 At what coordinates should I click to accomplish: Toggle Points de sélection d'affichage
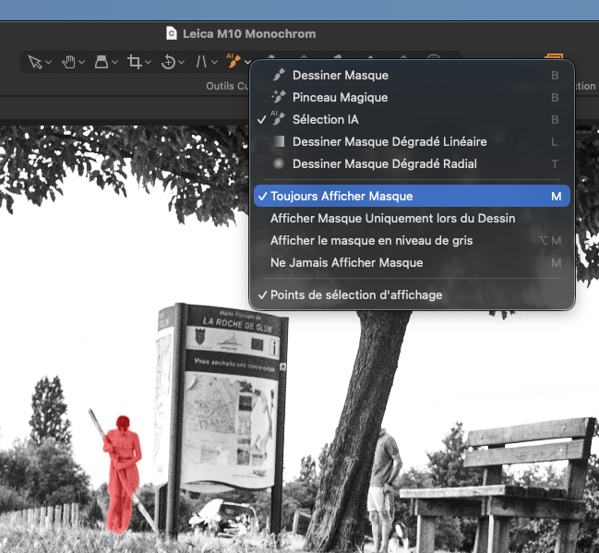point(355,295)
